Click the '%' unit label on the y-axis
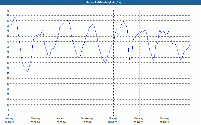Viewport: 201px width, 125px height. click(x=8, y=11)
